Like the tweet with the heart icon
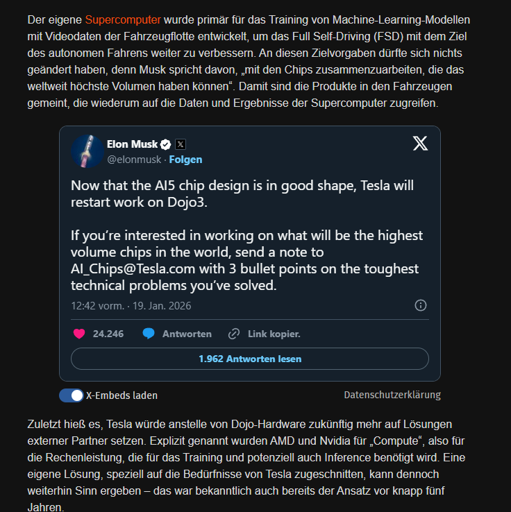 tap(79, 334)
